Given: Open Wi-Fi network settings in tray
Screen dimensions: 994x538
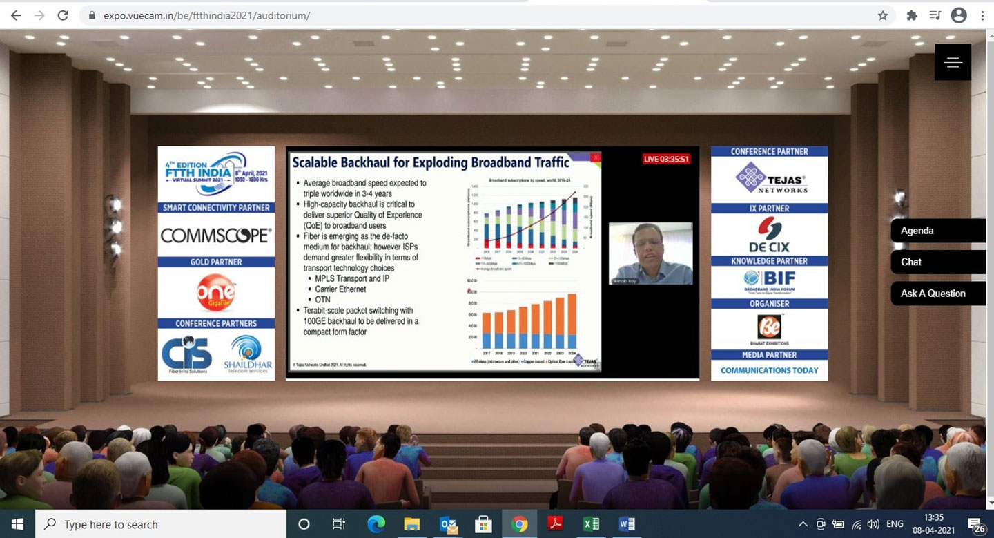Looking at the screenshot, I should click(x=857, y=524).
